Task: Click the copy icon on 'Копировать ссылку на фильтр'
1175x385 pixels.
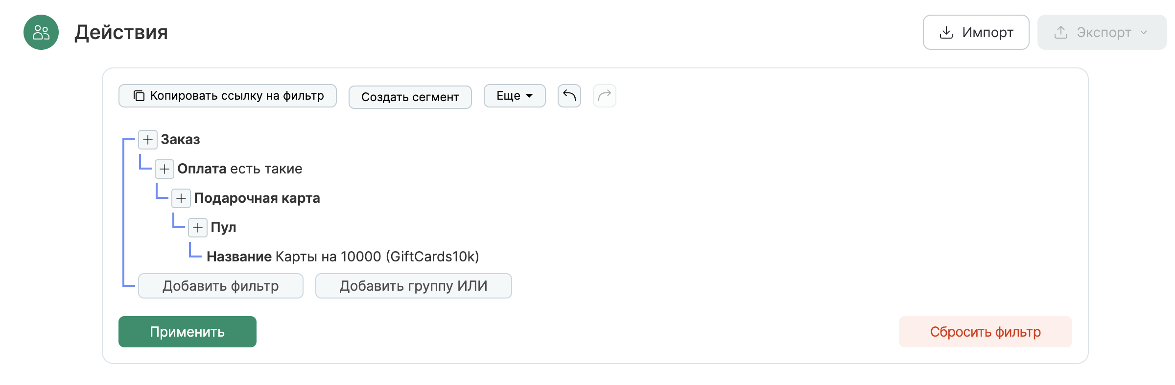Action: click(139, 96)
